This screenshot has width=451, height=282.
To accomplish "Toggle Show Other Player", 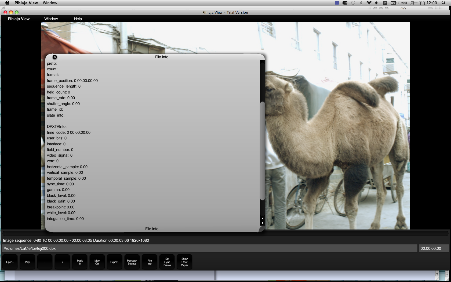I will pos(184,262).
